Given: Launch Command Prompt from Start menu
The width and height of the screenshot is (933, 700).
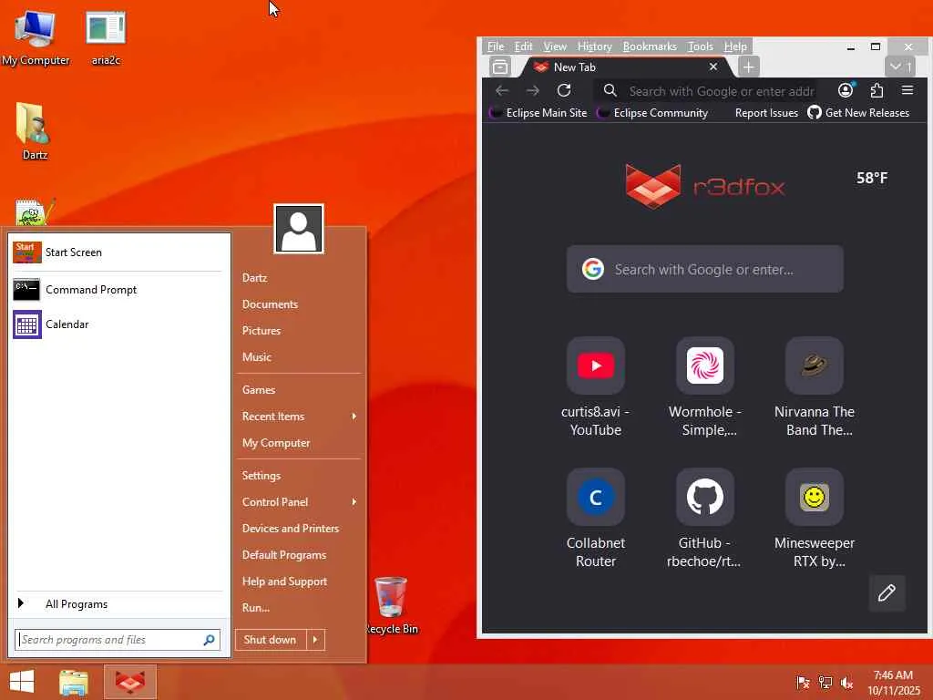Looking at the screenshot, I should click(x=118, y=289).
